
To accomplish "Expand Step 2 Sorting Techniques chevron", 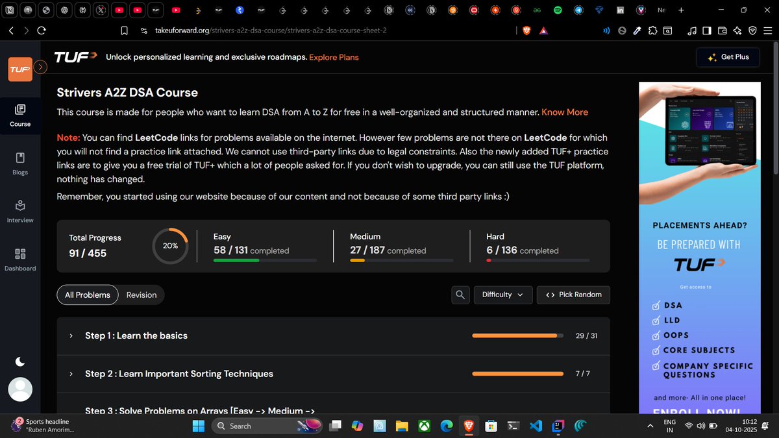I will click(71, 374).
